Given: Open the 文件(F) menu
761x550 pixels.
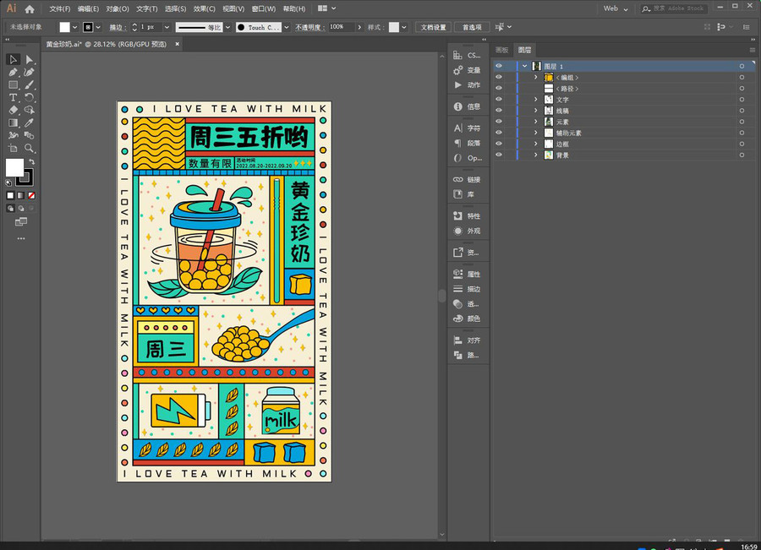Looking at the screenshot, I should tap(60, 8).
